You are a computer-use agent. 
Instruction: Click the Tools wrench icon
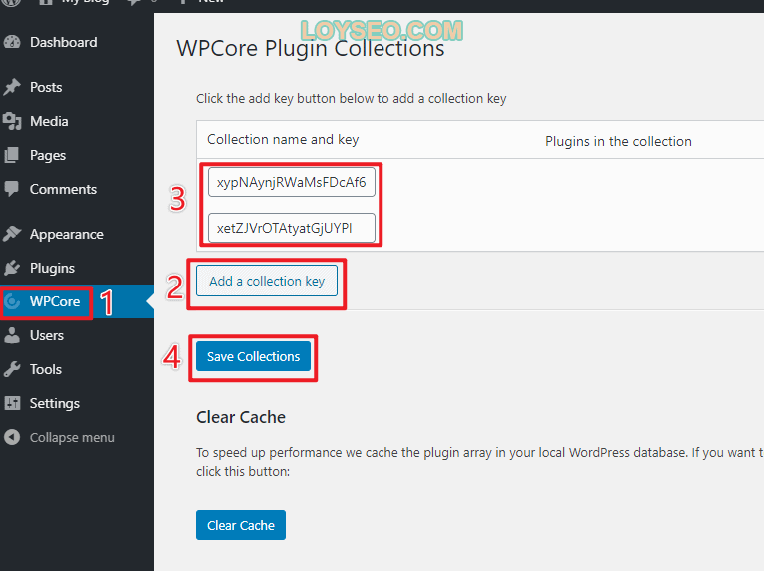tap(12, 369)
